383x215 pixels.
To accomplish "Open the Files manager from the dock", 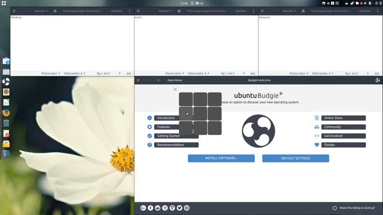I will [6, 72].
